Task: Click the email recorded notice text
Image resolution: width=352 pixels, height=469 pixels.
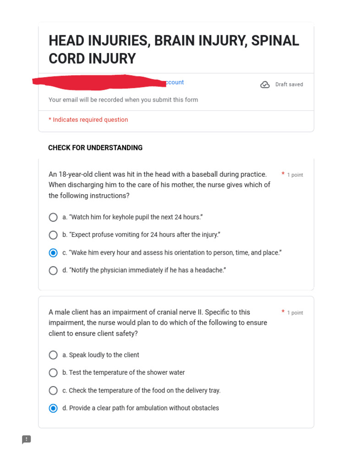Action: (x=123, y=99)
